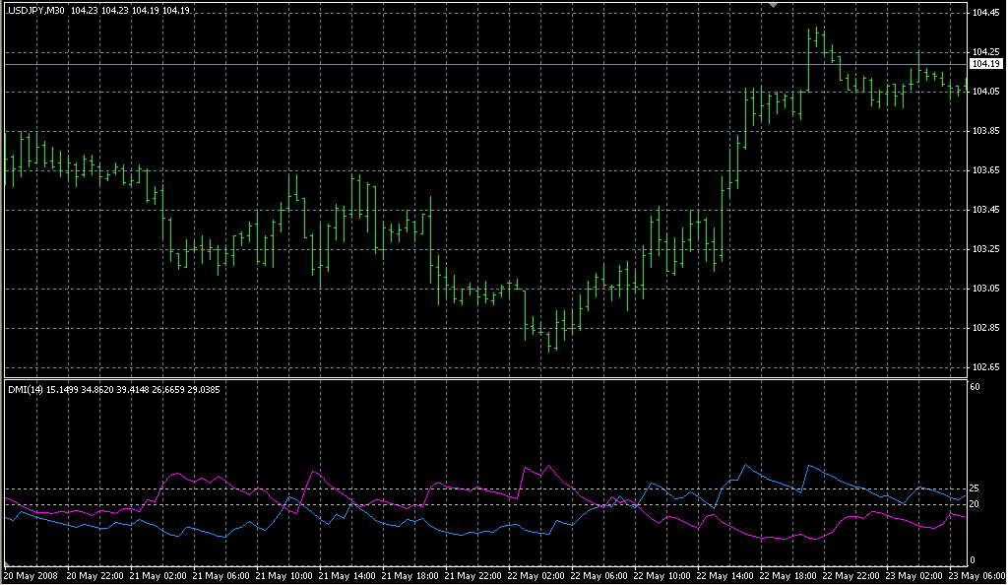The width and height of the screenshot is (1008, 585).
Task: Click the indicator level 25 label
Action: pyautogui.click(x=974, y=488)
